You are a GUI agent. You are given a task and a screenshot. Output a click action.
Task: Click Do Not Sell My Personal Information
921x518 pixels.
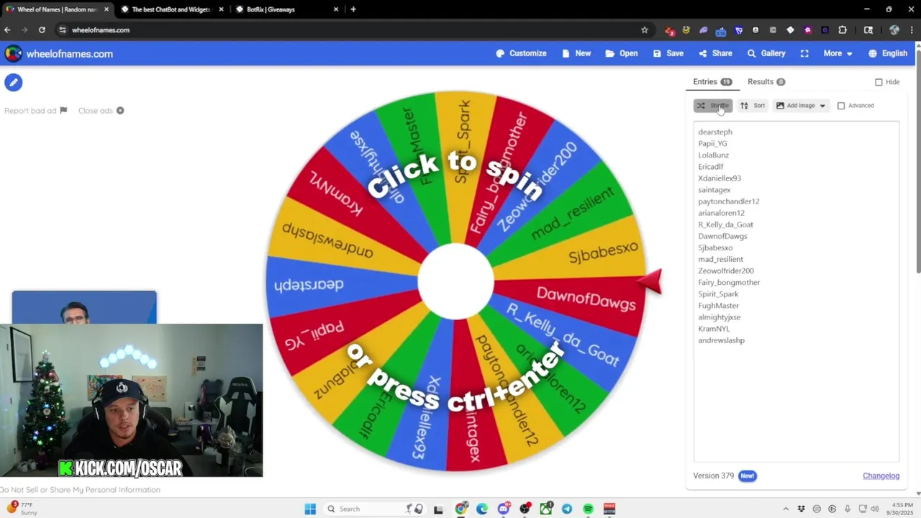coord(80,490)
